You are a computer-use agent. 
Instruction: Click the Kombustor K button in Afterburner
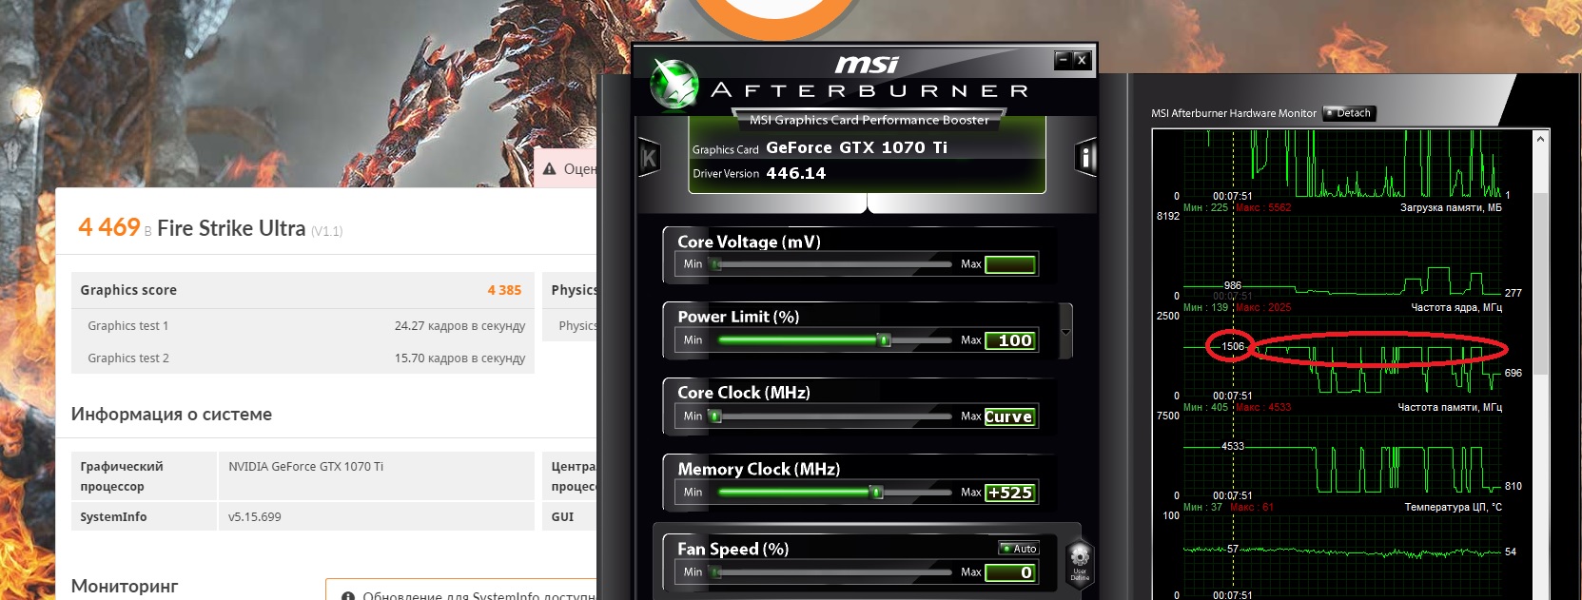pyautogui.click(x=649, y=158)
